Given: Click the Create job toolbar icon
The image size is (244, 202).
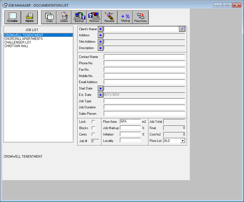Looking at the screenshot, I should 13,17.
